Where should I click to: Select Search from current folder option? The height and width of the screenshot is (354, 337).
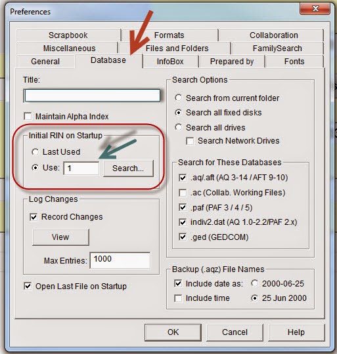click(178, 98)
